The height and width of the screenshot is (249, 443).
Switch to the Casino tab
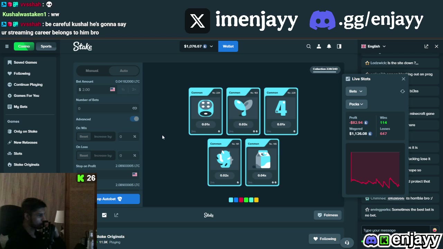pyautogui.click(x=24, y=46)
